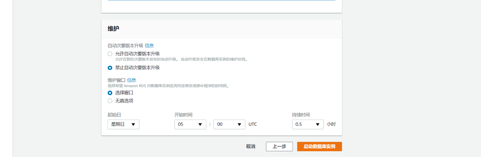This screenshot has width=481, height=157.
Task: Click the orange 启动数据库实例 button
Action: [319, 147]
